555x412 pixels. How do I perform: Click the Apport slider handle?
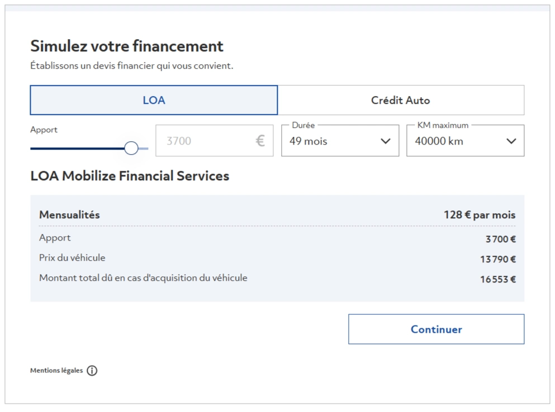(131, 148)
